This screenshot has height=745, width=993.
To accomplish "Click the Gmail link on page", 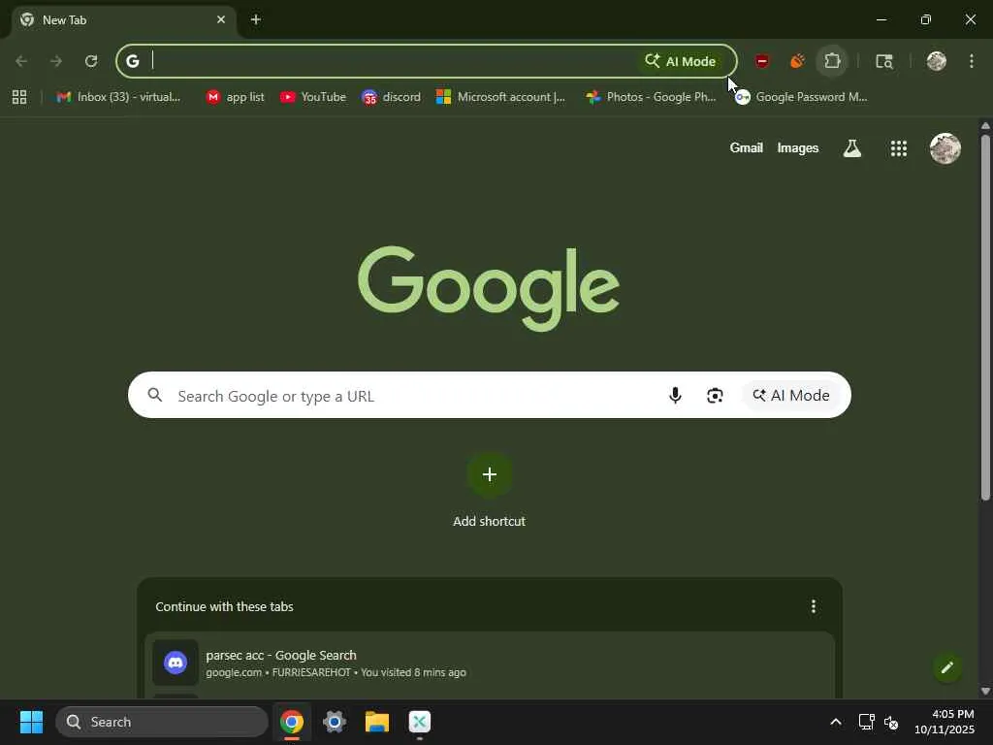I will [746, 147].
